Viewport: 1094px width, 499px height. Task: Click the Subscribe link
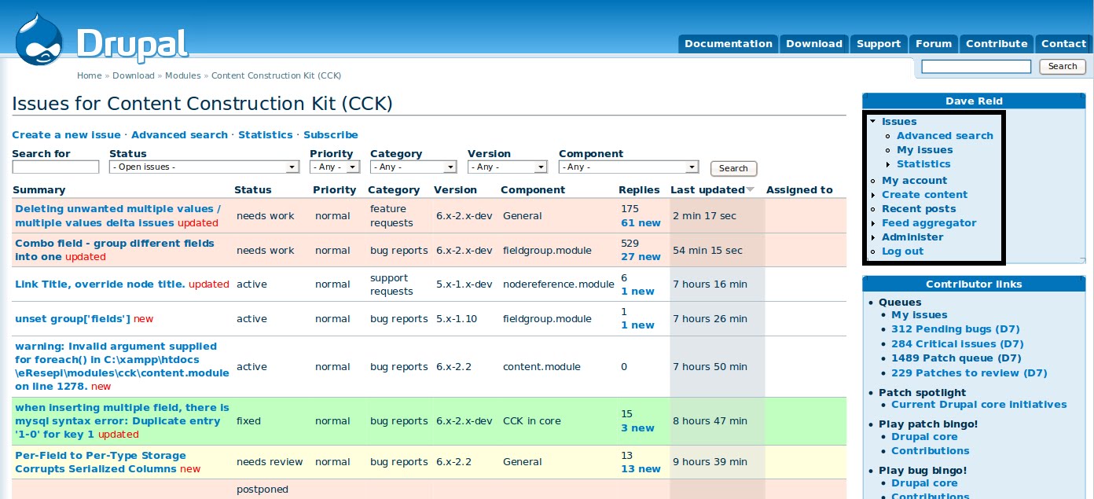331,135
